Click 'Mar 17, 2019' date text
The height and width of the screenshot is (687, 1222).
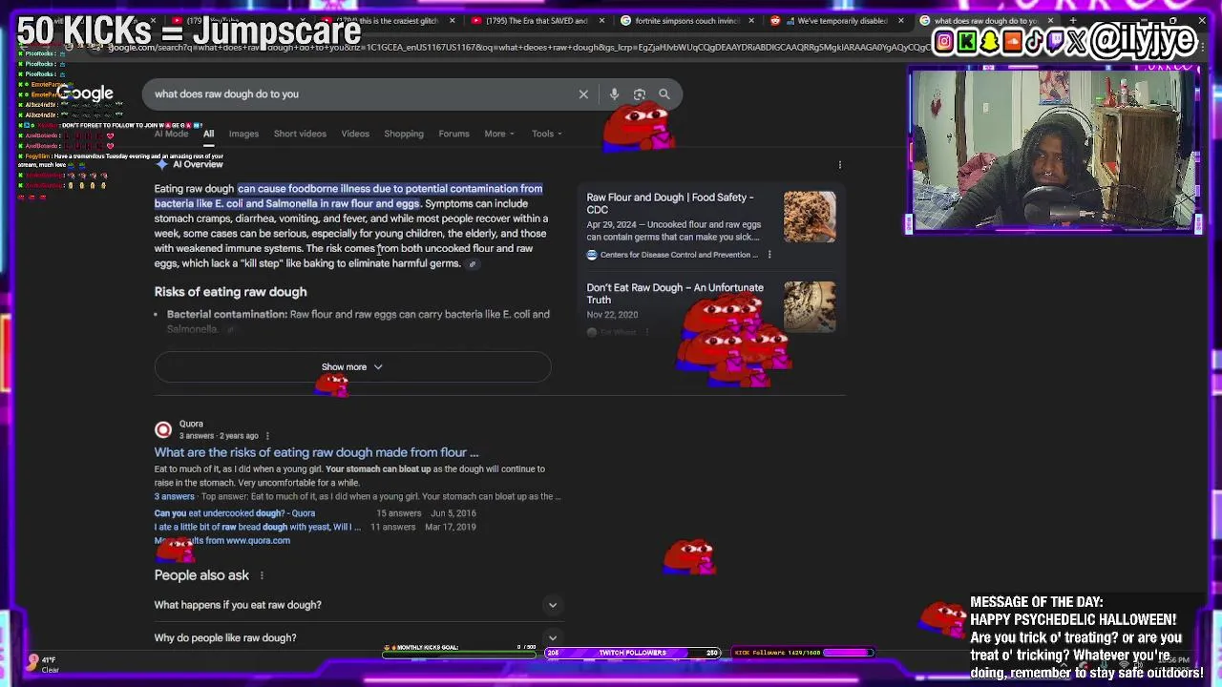tap(450, 527)
